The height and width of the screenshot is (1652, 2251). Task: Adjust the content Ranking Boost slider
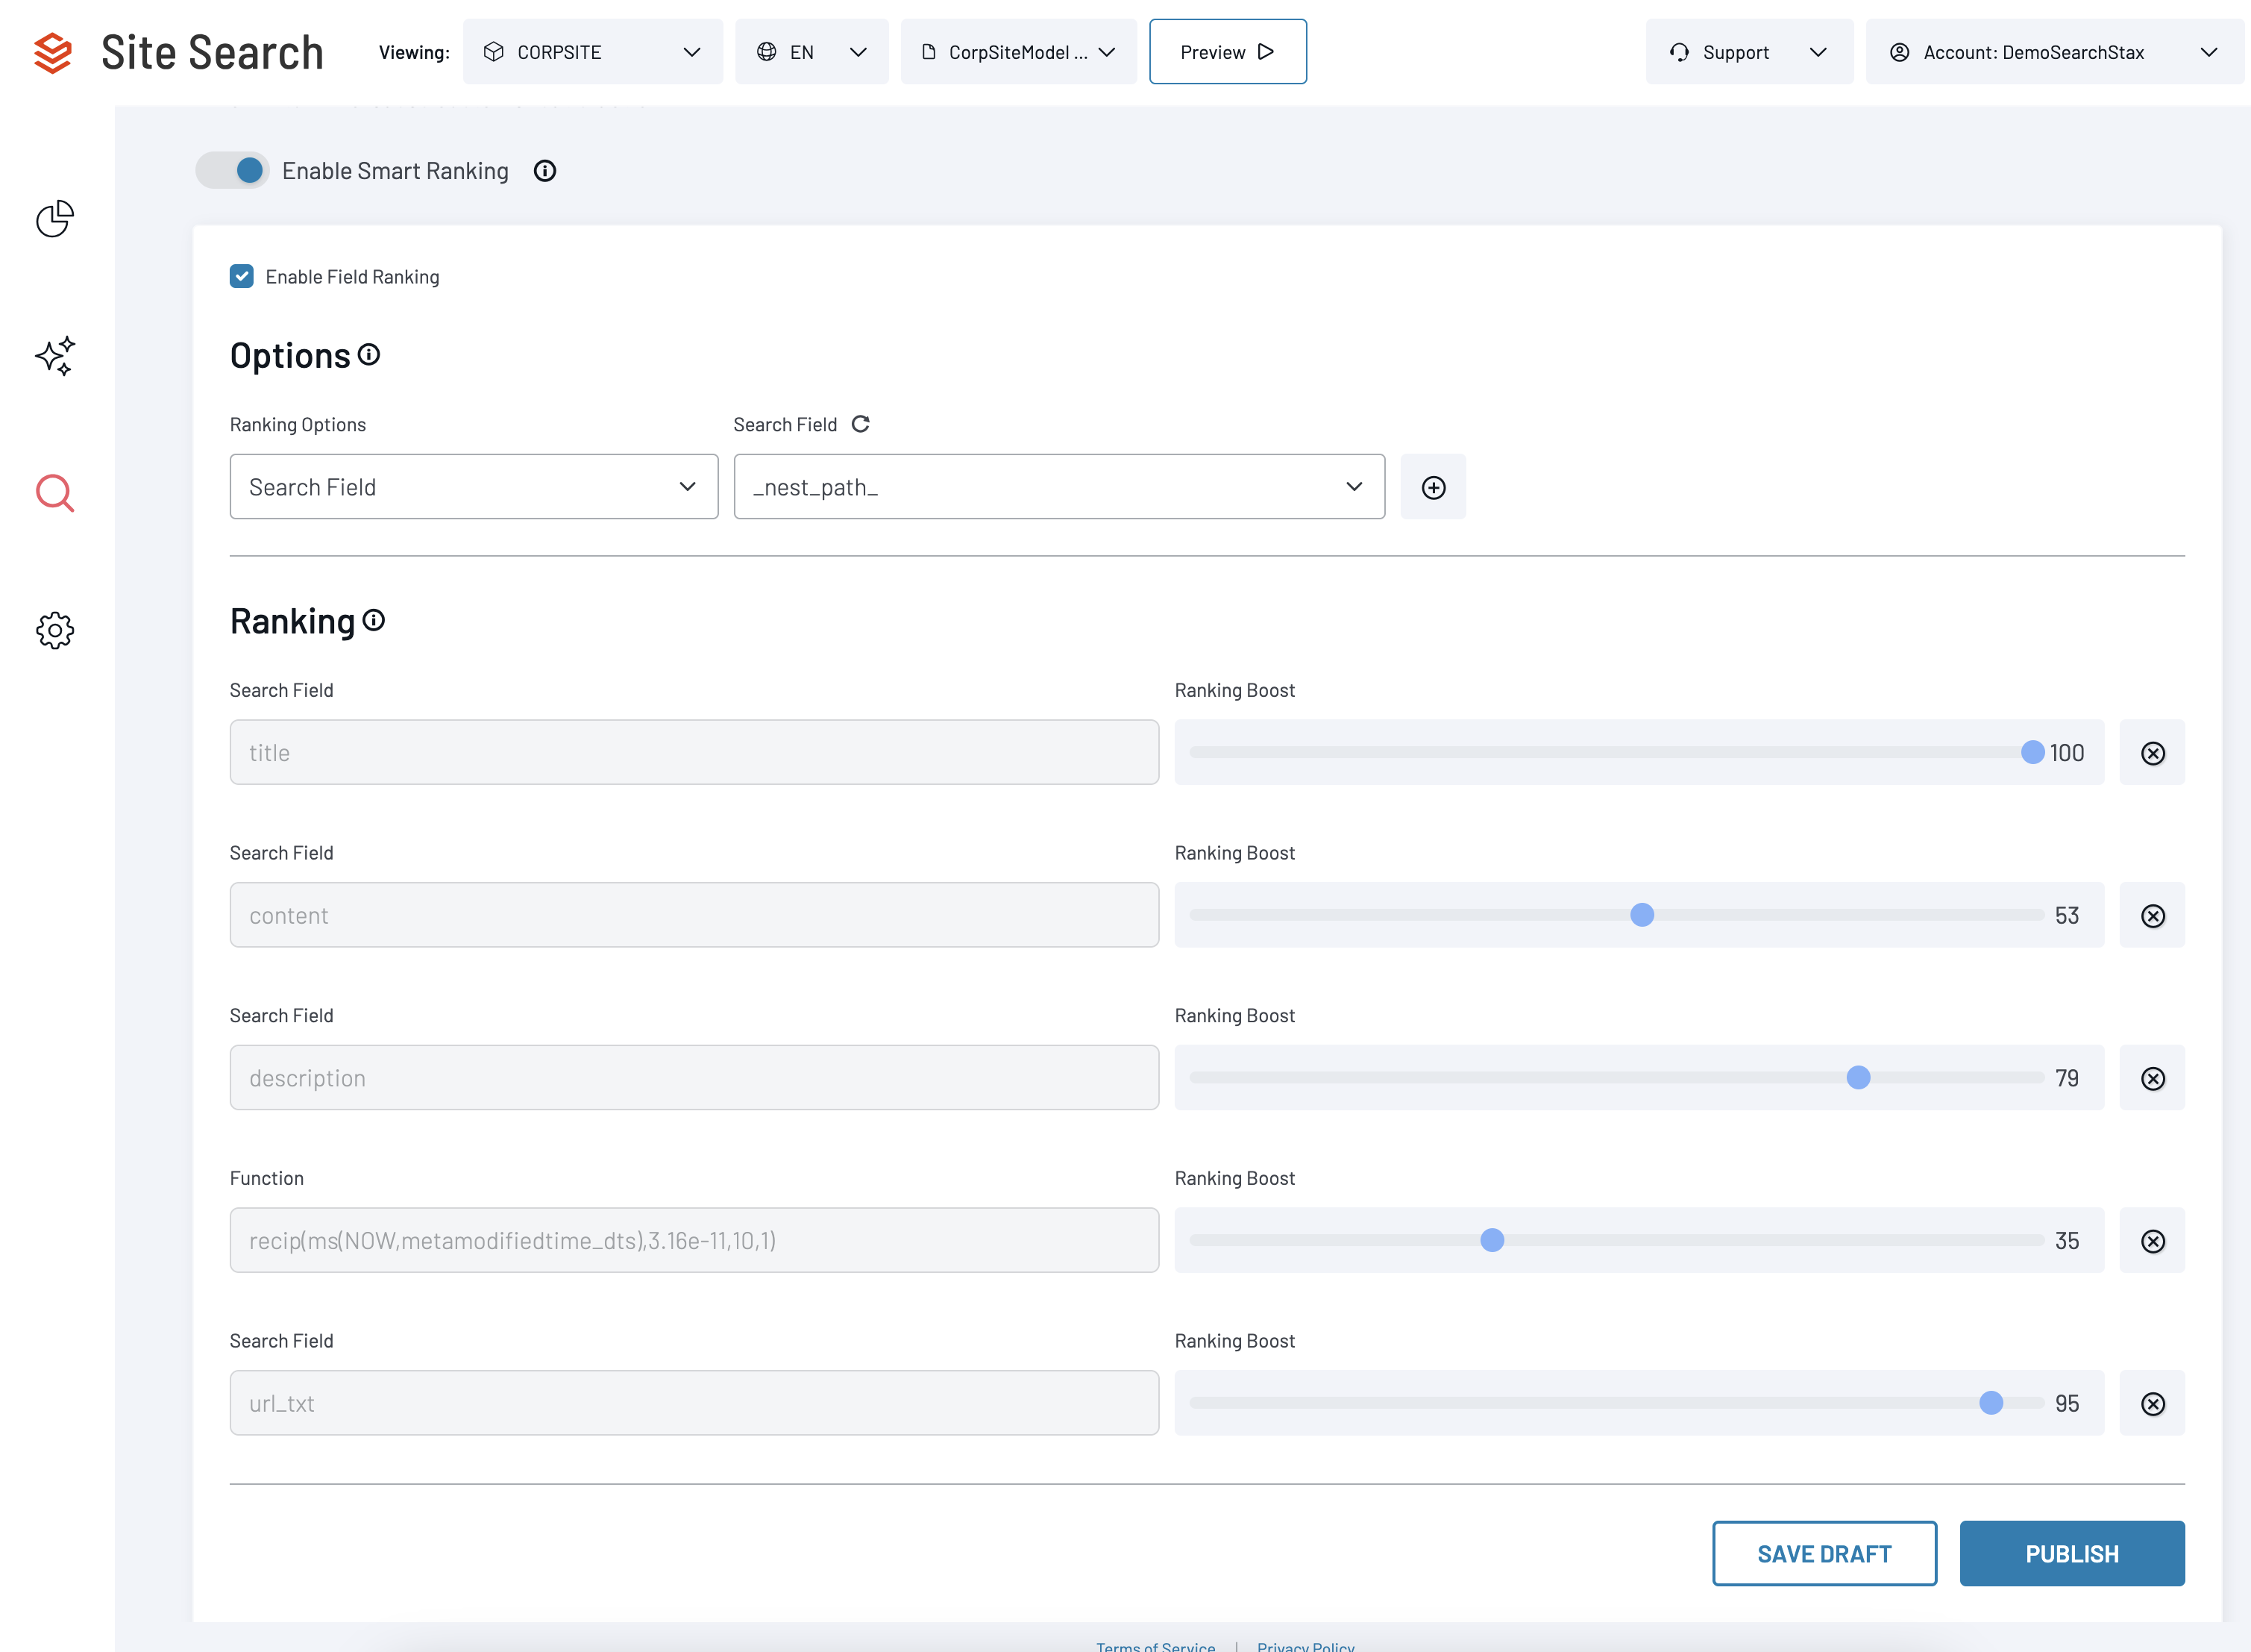coord(1642,914)
